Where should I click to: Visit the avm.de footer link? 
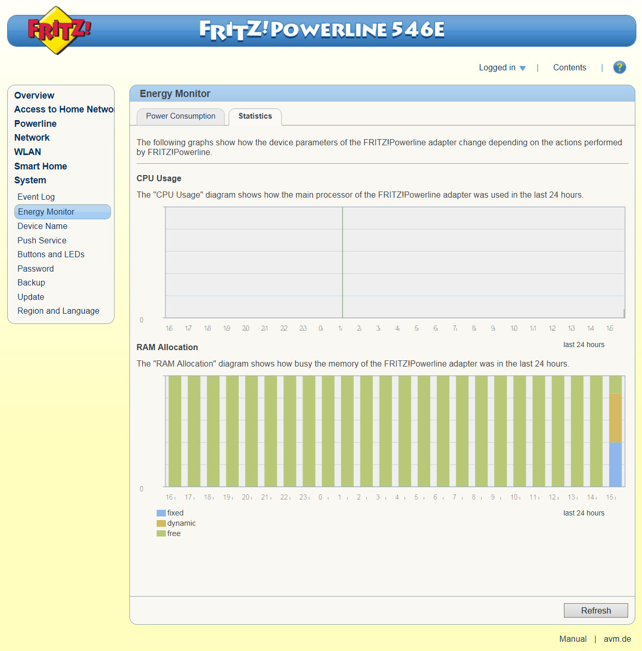pyautogui.click(x=617, y=639)
